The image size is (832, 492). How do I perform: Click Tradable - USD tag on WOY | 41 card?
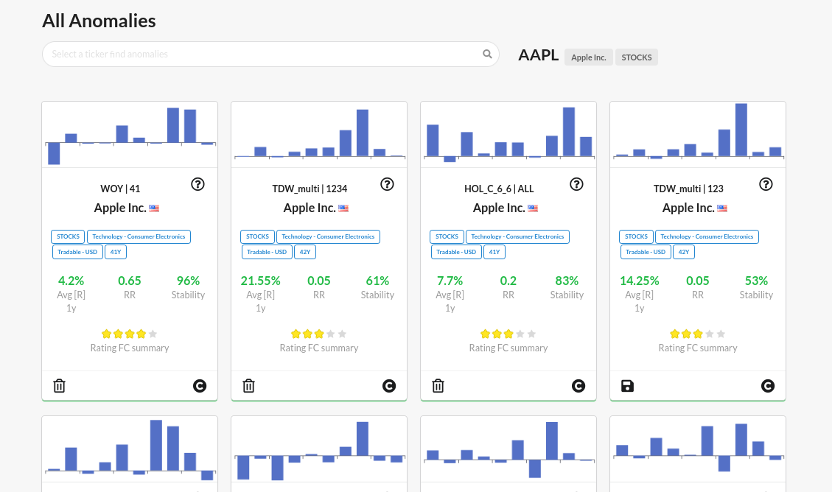tap(77, 252)
